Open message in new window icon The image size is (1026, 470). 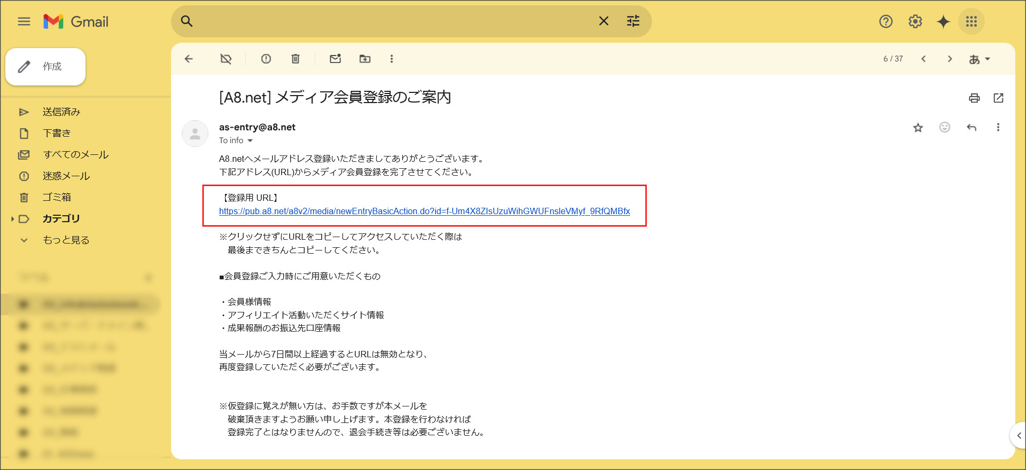tap(999, 98)
